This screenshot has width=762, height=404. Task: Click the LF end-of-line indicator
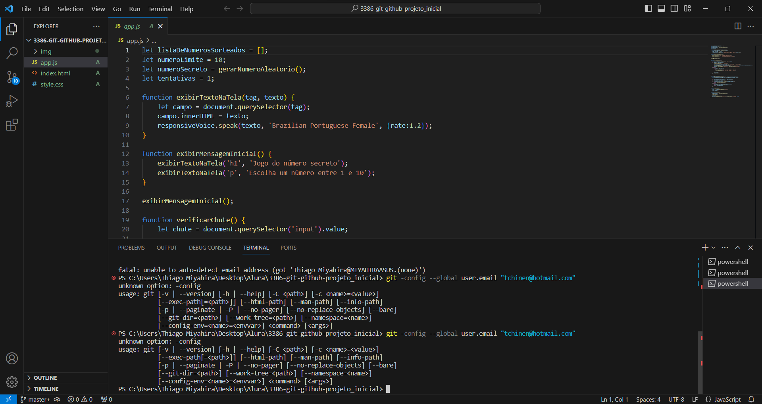[x=695, y=399]
